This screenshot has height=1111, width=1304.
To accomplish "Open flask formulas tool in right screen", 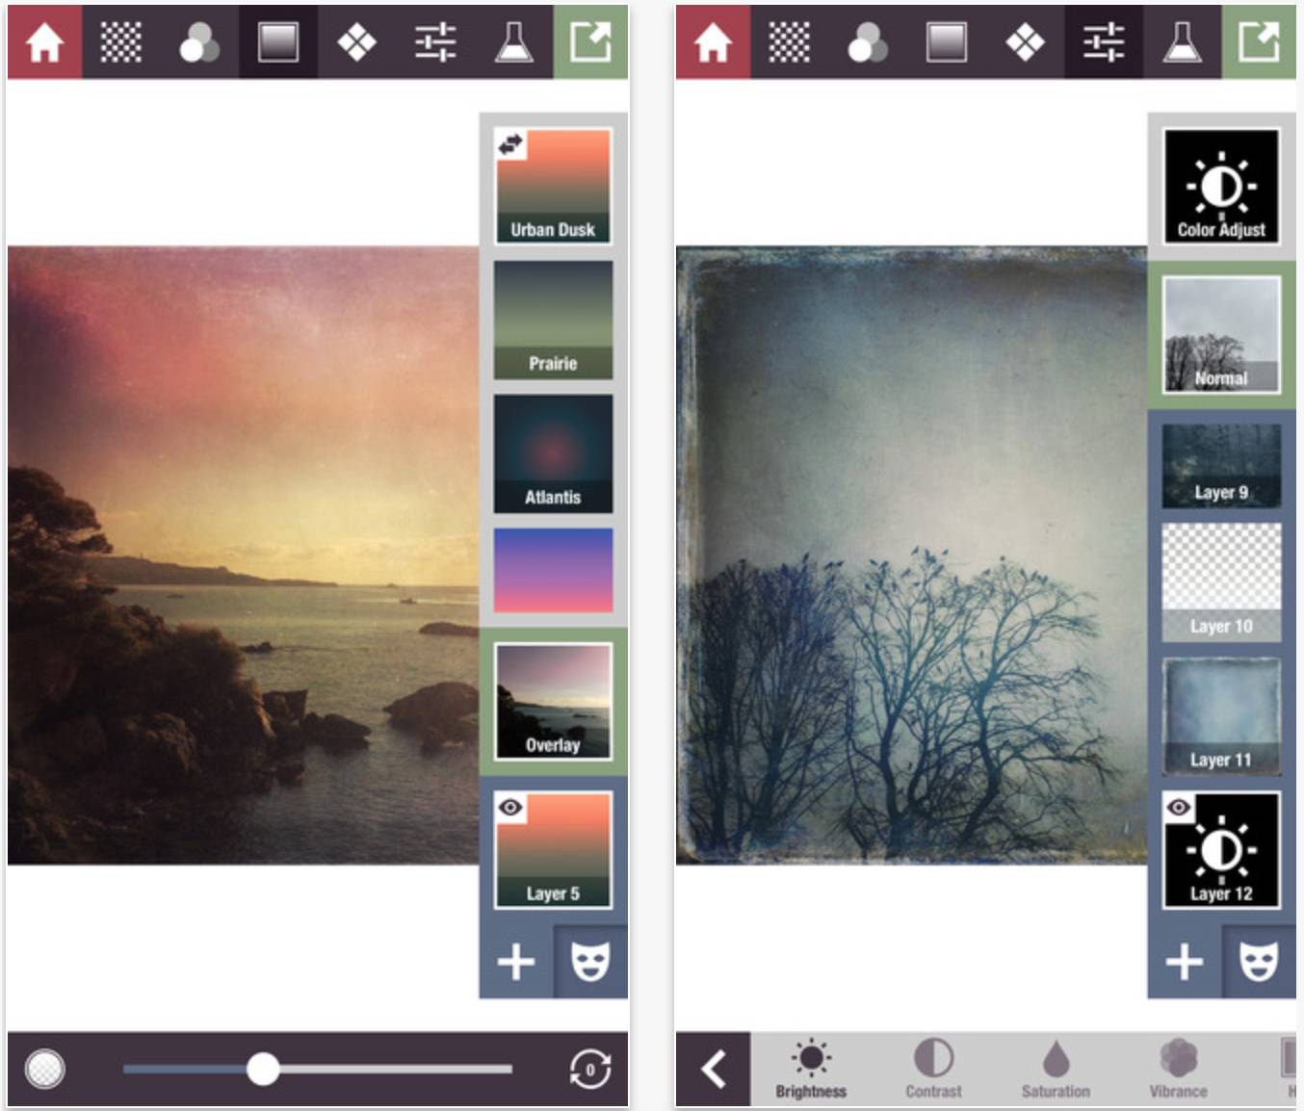I will click(1182, 42).
